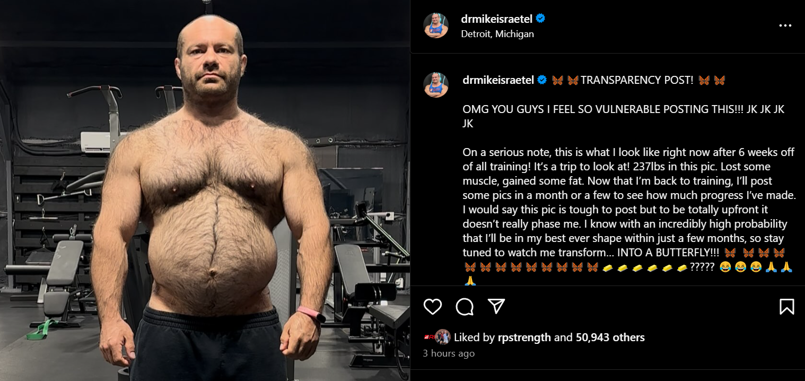Image resolution: width=805 pixels, height=381 pixels.
Task: Like the post with the heart icon
Action: (433, 307)
